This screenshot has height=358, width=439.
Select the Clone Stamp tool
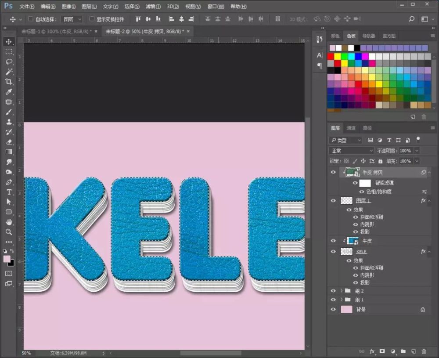(x=9, y=122)
